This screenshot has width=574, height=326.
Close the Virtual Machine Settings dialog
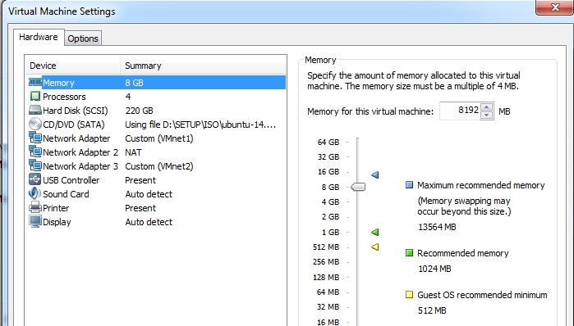pyautogui.click(x=555, y=7)
